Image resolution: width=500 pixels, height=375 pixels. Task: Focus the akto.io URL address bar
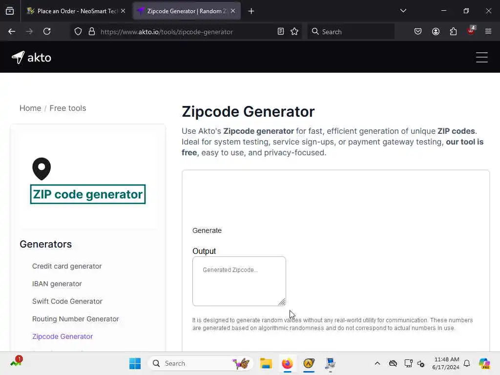167,32
